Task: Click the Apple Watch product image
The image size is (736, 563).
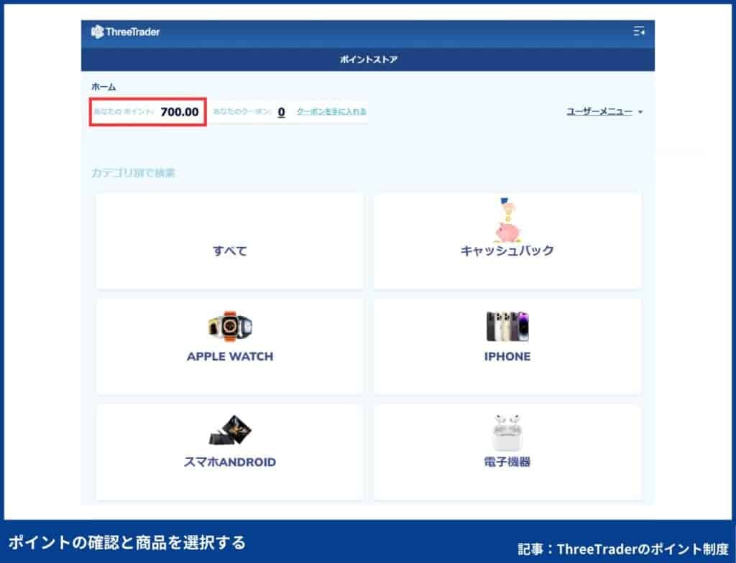Action: click(230, 326)
